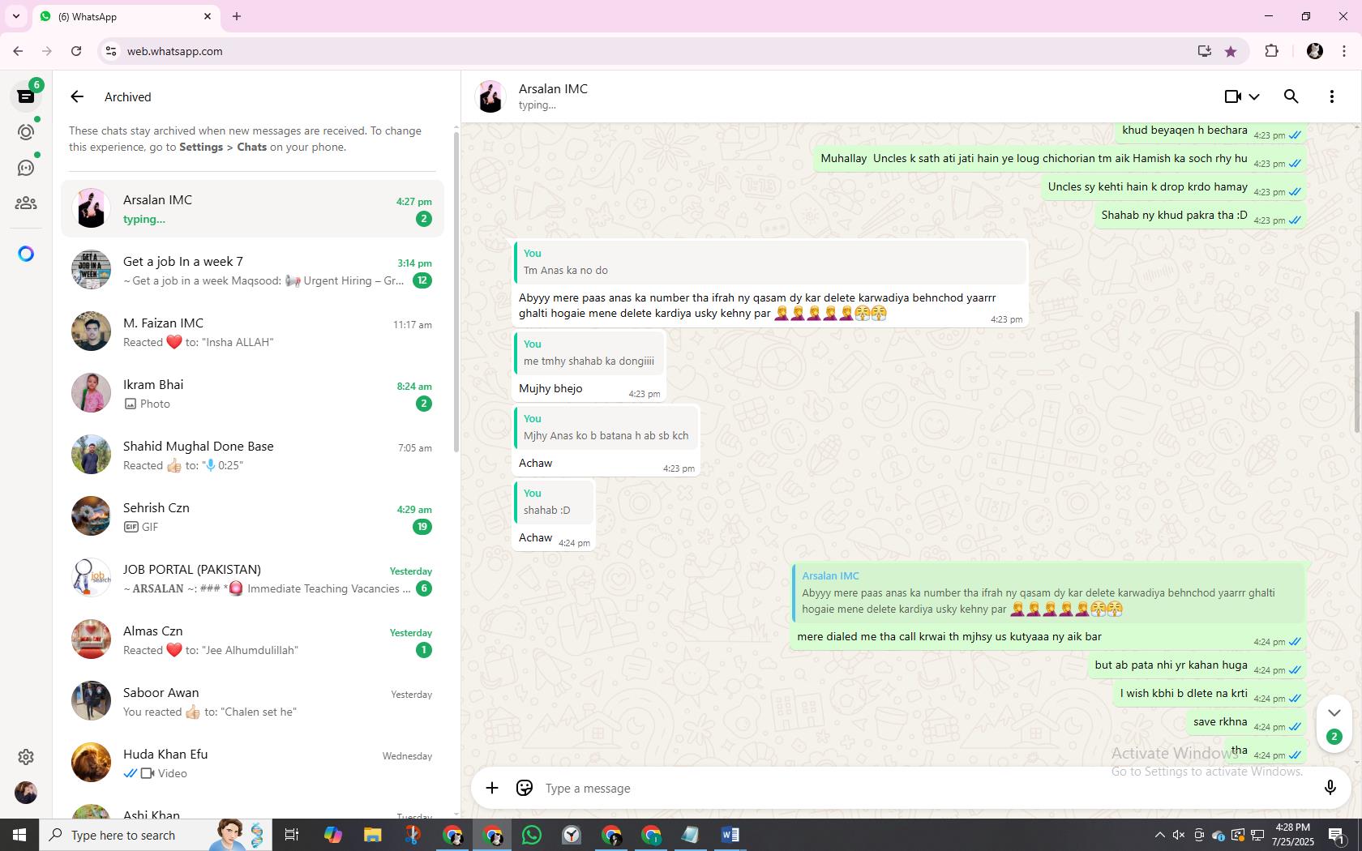Open Arsalan IMC chat in archived list

tap(252, 209)
